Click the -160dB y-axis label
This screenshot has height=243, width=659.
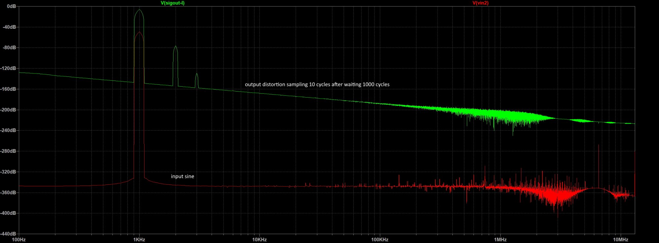[x=8, y=89]
